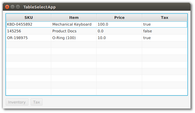
Task: Sort table by Tax column header
Action: click(x=165, y=17)
